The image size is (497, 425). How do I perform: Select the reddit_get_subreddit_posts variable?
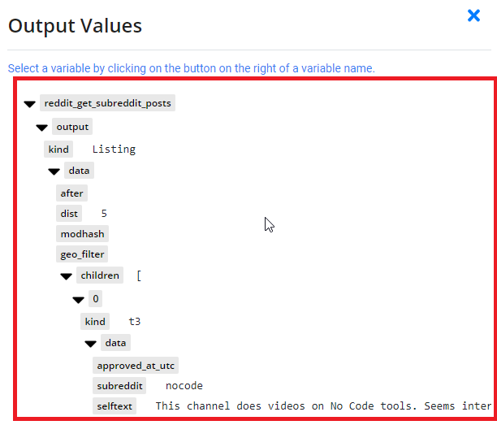tap(107, 102)
